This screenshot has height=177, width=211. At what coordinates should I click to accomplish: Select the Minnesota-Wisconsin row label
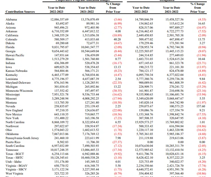pos(19,91)
